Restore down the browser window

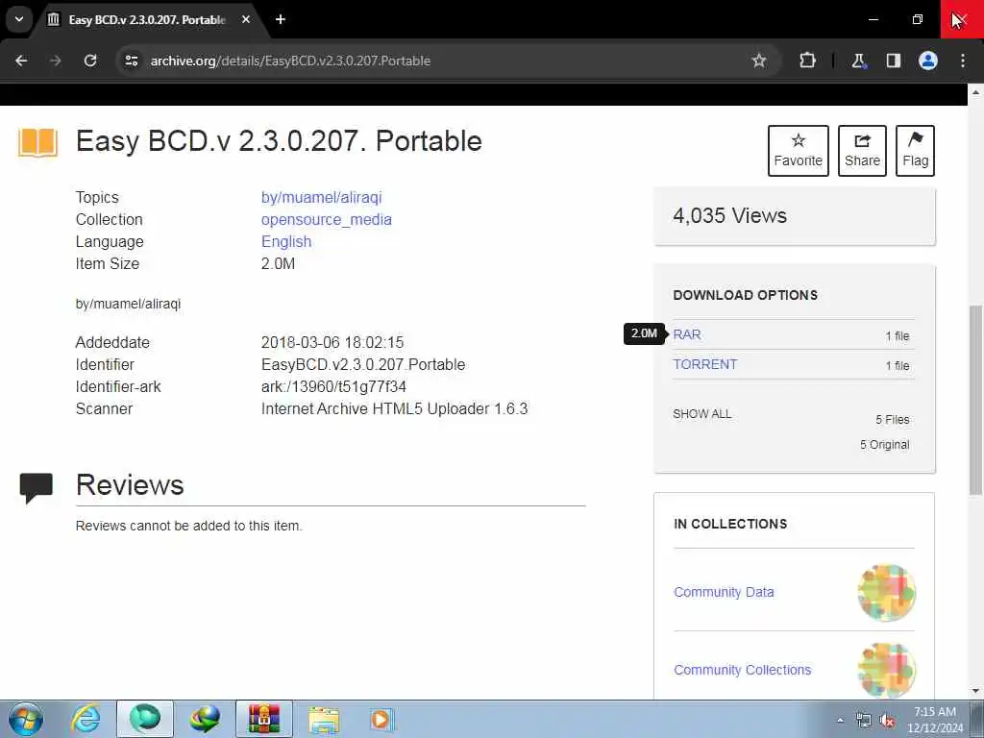click(918, 19)
